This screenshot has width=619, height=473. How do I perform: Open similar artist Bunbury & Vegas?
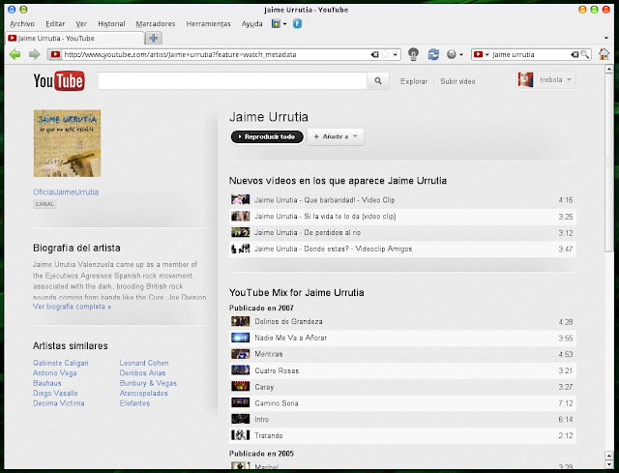[x=148, y=383]
